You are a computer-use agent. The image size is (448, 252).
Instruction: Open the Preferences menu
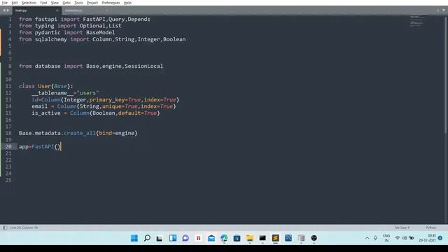(x=111, y=3)
